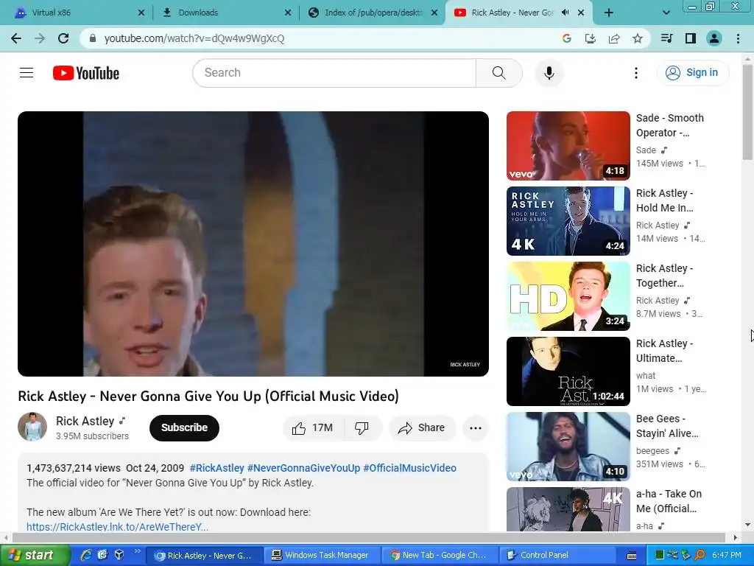This screenshot has width=754, height=566.
Task: Click '1,473,637,214 views' text in description
Action: point(74,468)
